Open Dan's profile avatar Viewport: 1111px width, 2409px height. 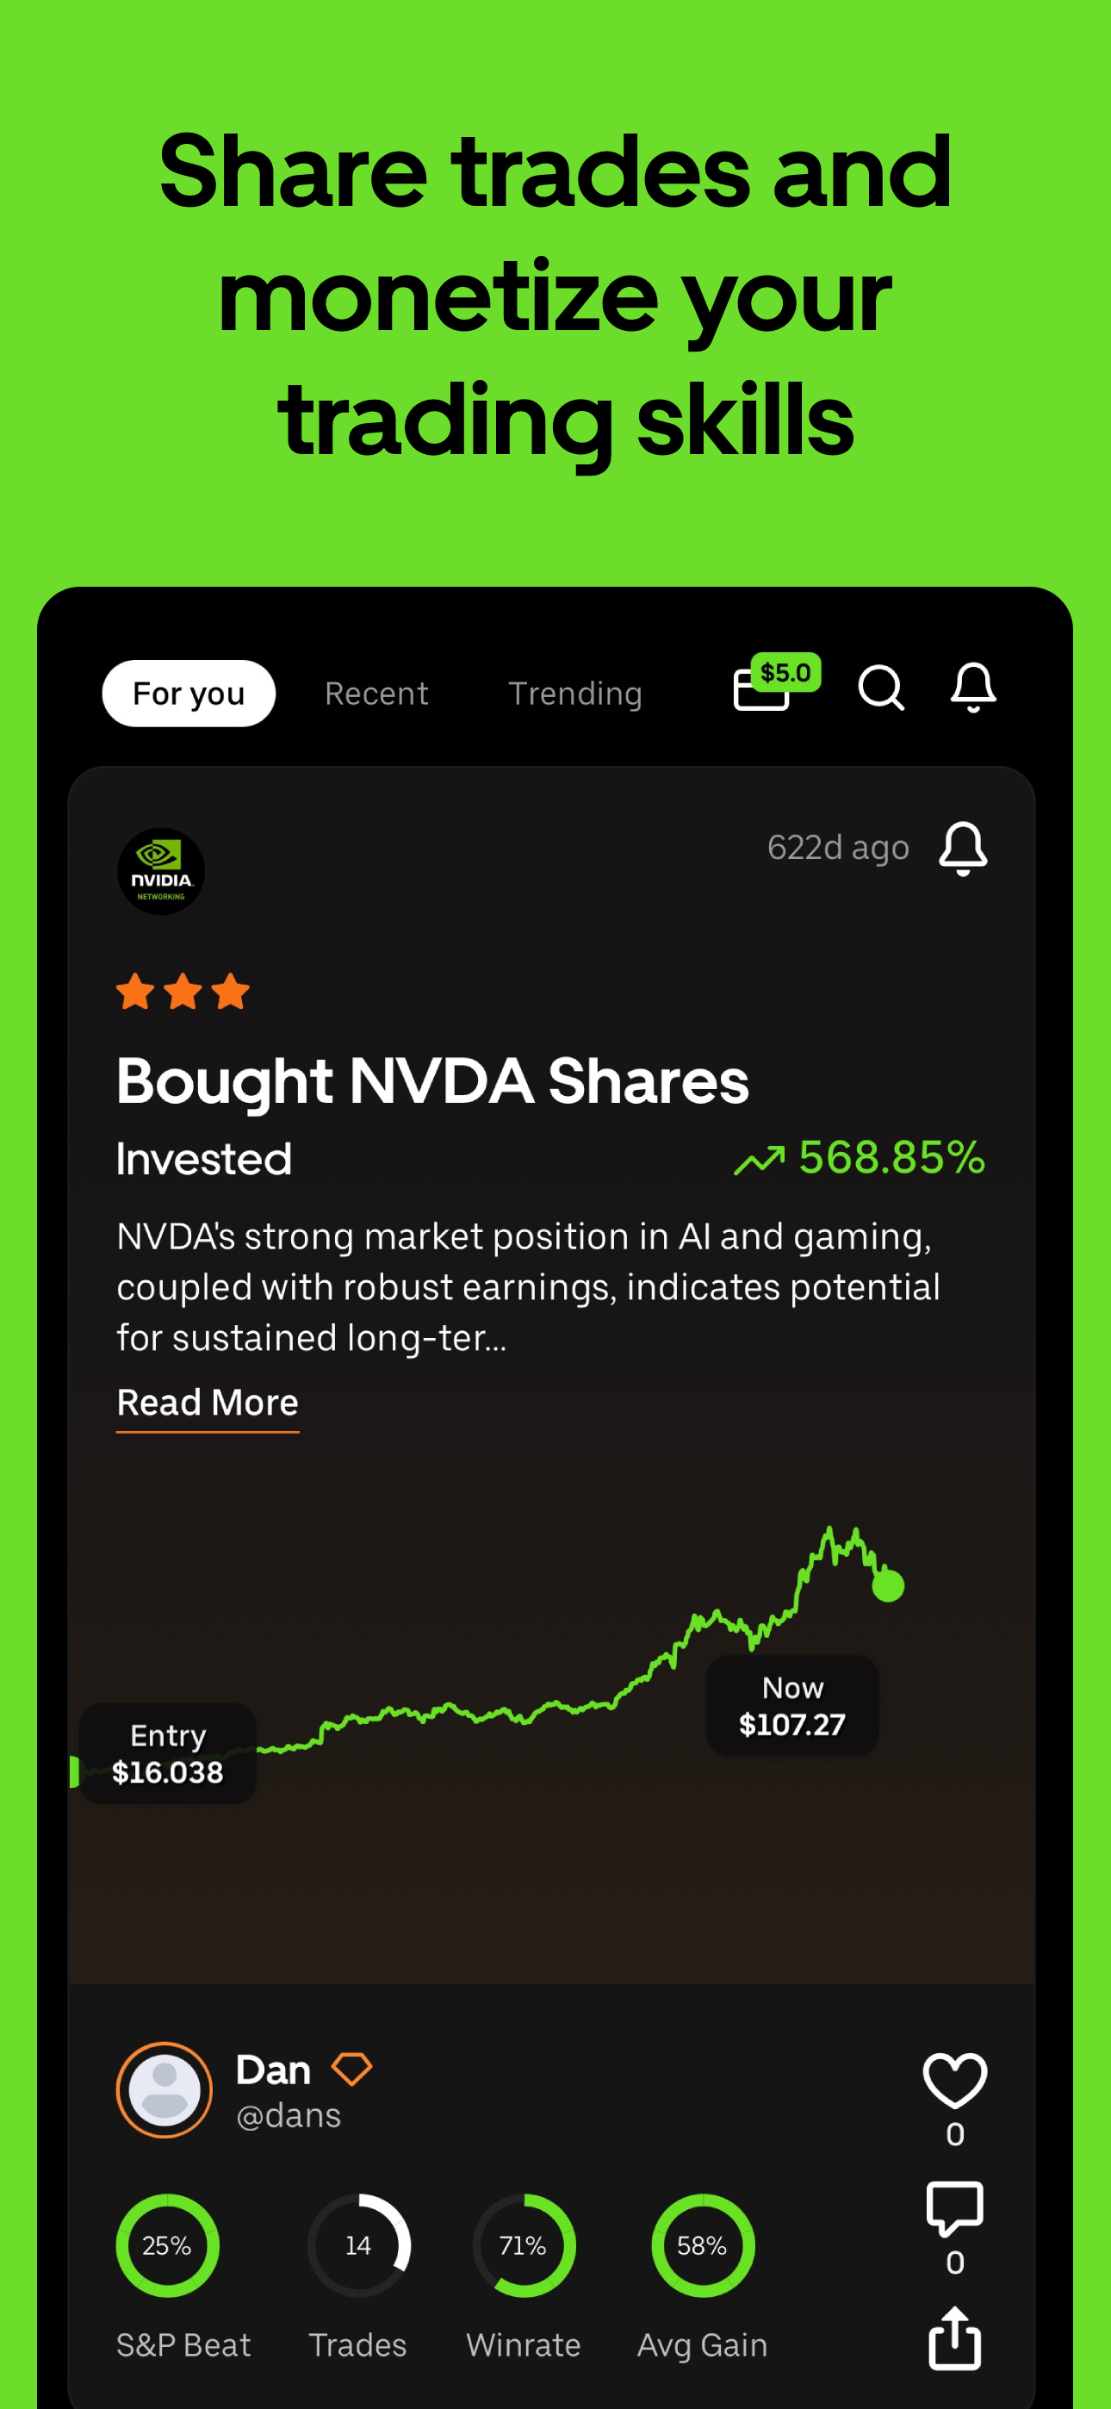(x=164, y=2089)
